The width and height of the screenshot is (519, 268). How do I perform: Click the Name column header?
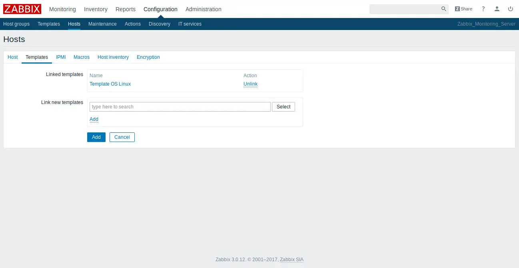click(x=96, y=76)
